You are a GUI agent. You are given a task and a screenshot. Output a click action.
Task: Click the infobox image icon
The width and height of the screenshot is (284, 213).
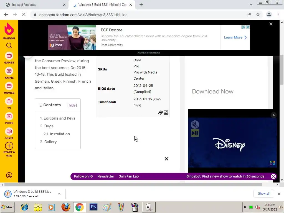pos(166,113)
